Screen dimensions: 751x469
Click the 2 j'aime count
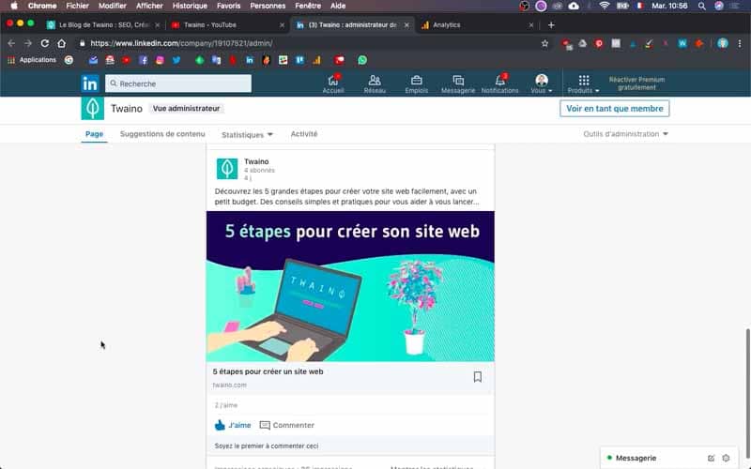pyautogui.click(x=226, y=405)
